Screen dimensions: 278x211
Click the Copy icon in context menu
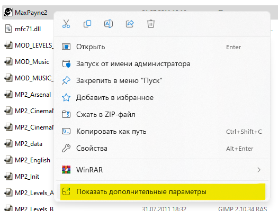87,24
